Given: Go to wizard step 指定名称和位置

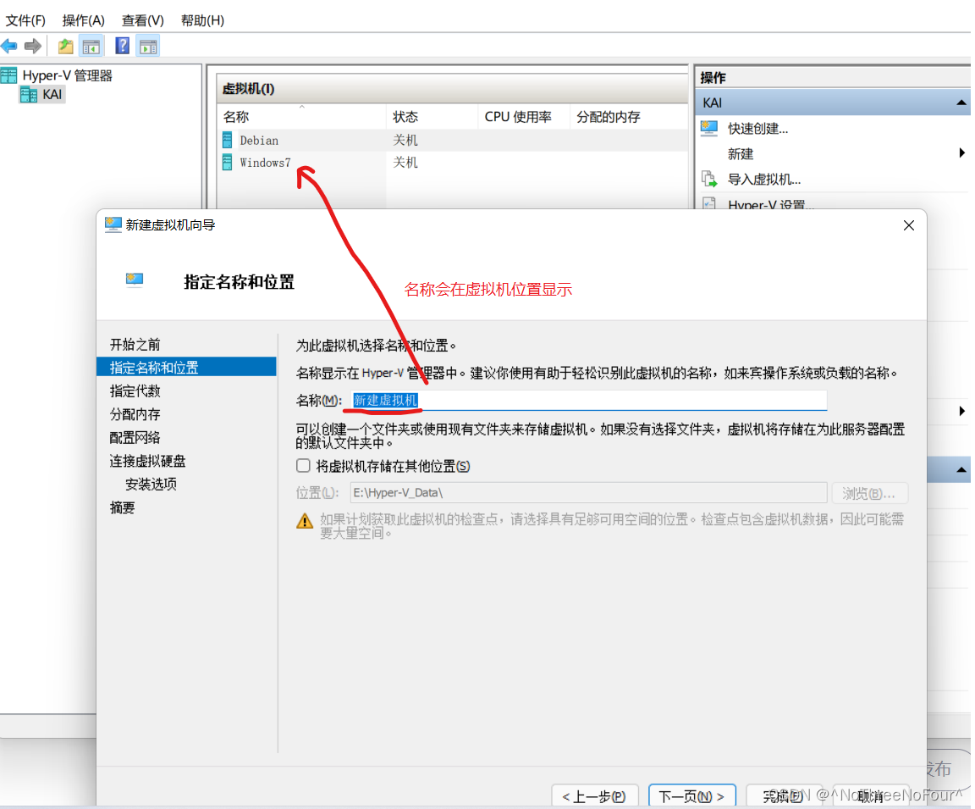Looking at the screenshot, I should [x=186, y=367].
